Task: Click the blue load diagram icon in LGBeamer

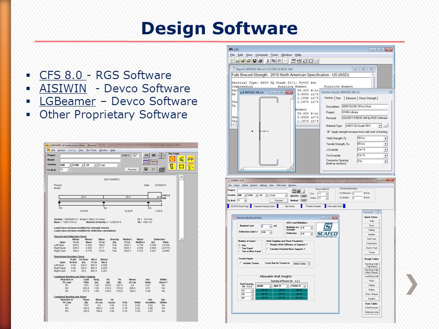Action: coord(146,162)
